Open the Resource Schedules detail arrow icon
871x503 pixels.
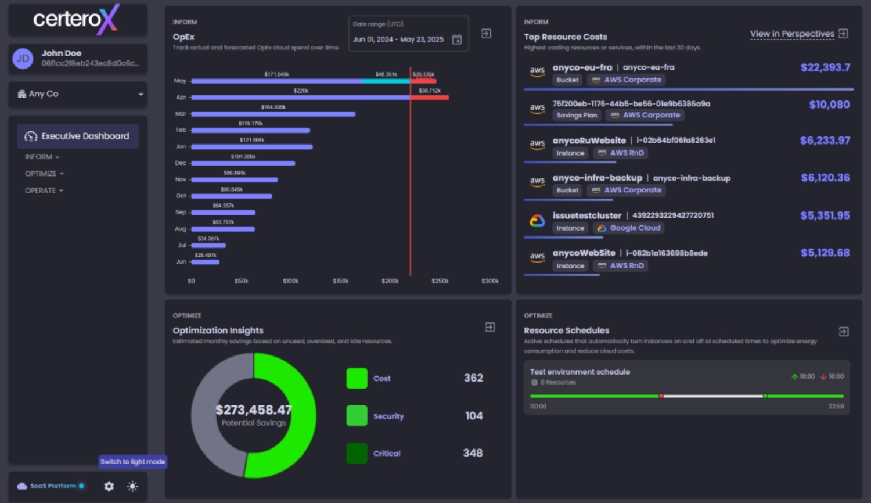coord(843,331)
